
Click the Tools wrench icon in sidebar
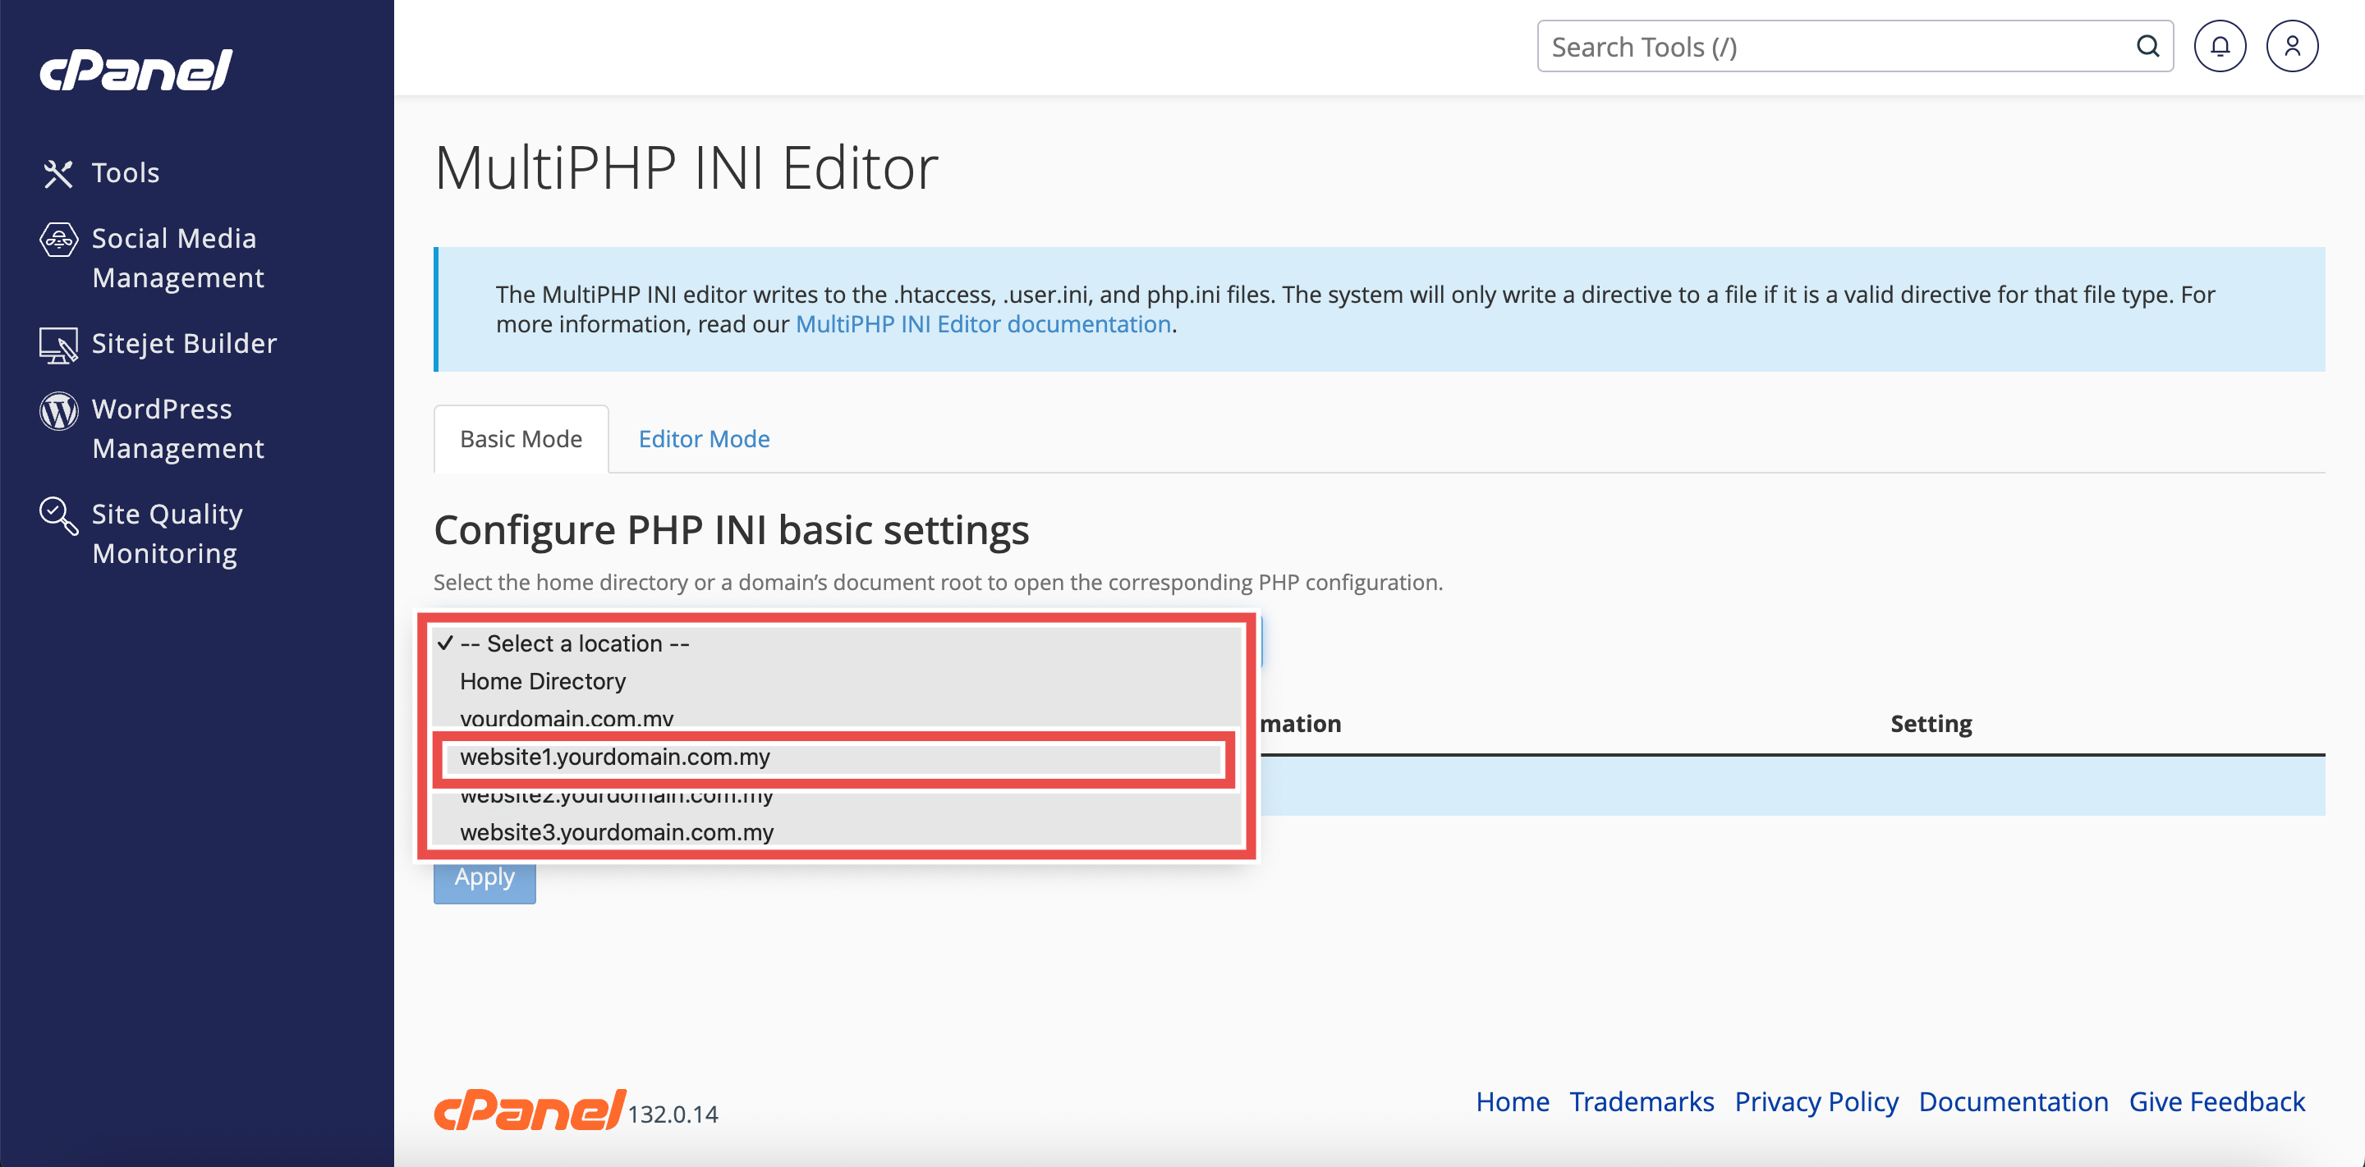[x=57, y=173]
